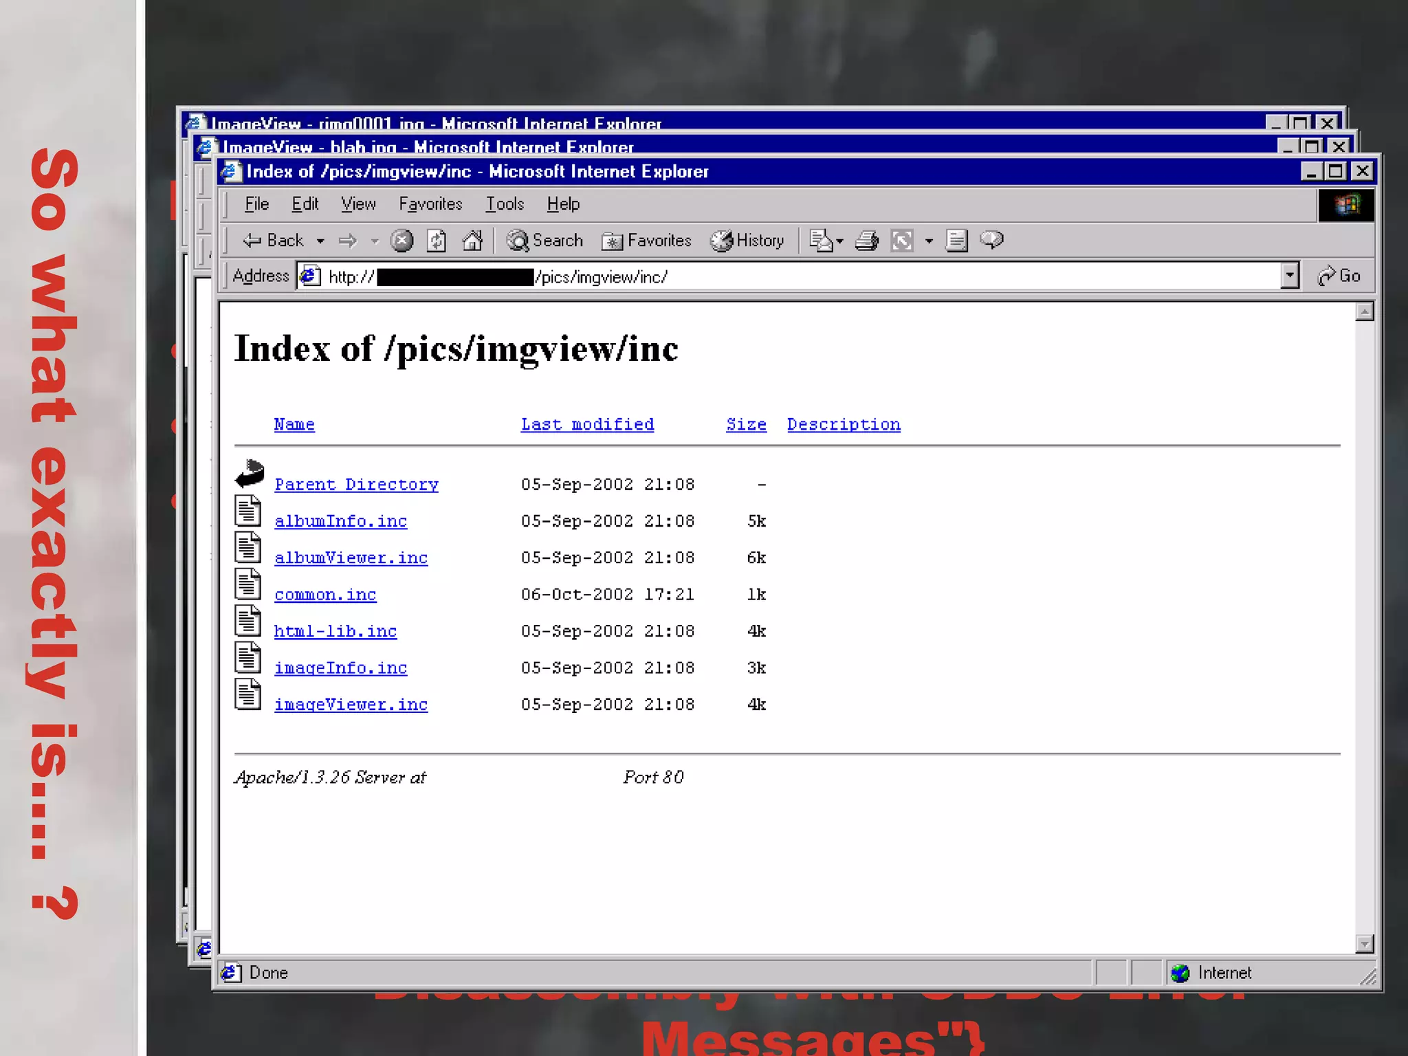Open html-lib.inc file link

pos(335,631)
